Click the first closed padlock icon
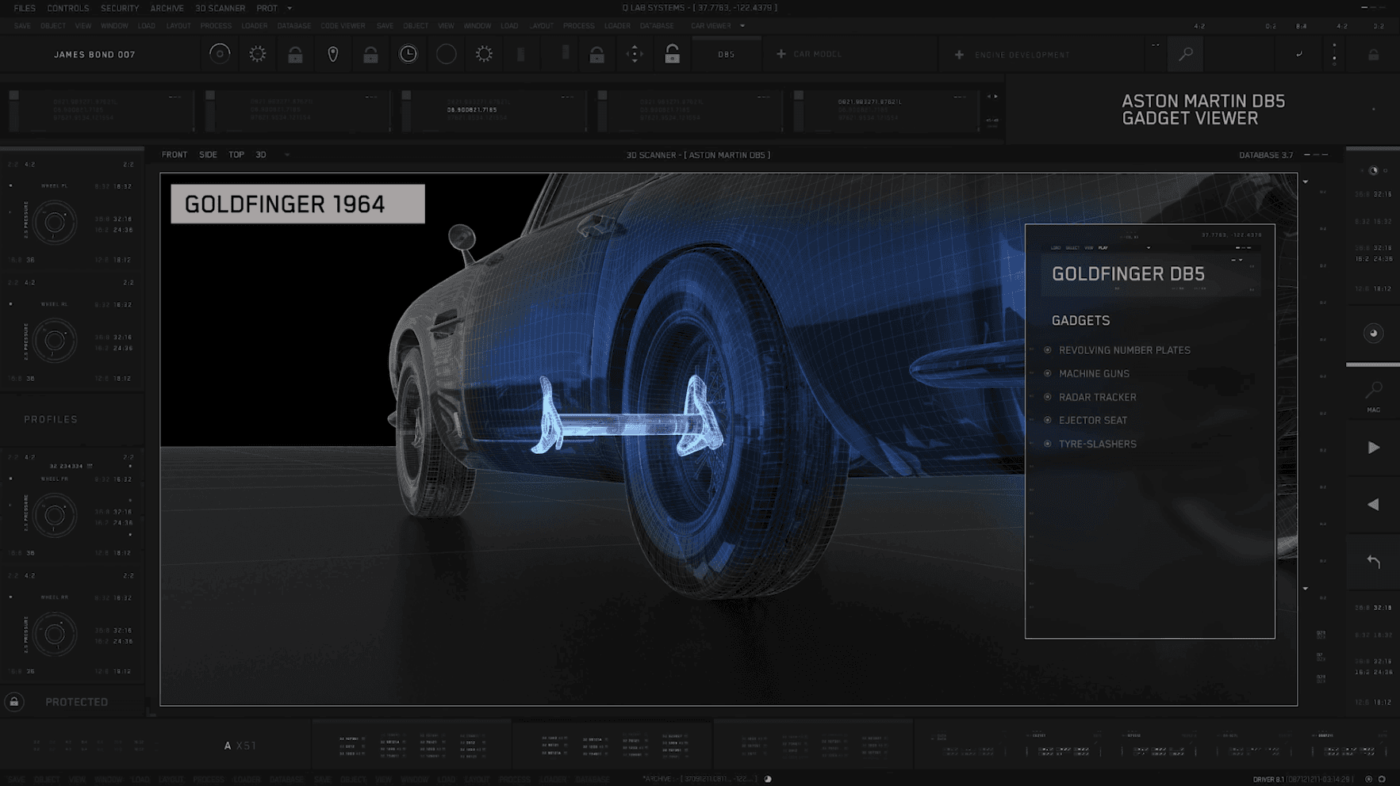 [x=295, y=54]
